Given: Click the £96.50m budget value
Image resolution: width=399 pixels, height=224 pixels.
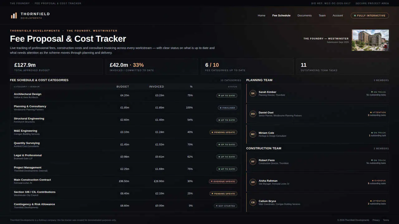Looking at the screenshot, I should [x=124, y=181].
